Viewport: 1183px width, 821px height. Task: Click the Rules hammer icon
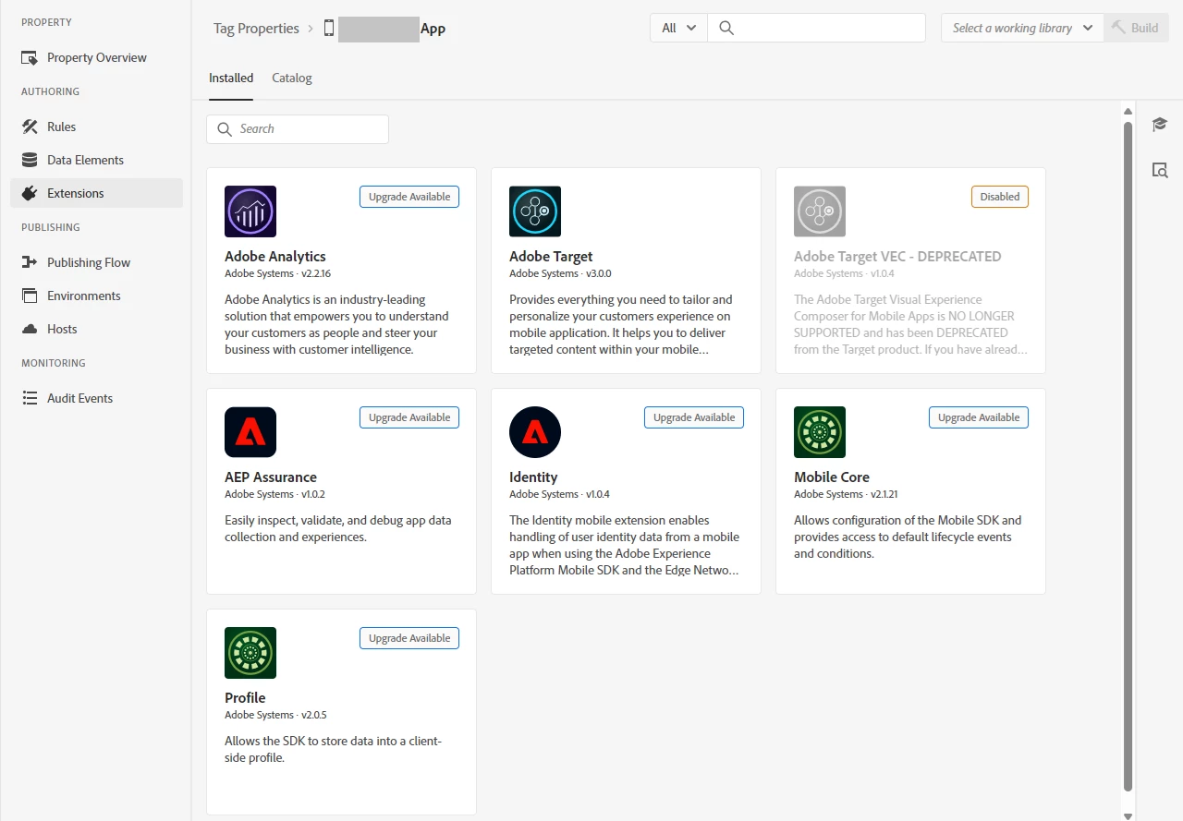(30, 127)
